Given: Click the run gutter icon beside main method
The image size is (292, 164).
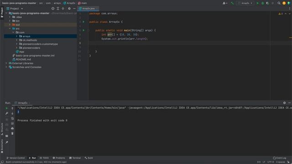Looking at the screenshot, I should pyautogui.click(x=83, y=30).
